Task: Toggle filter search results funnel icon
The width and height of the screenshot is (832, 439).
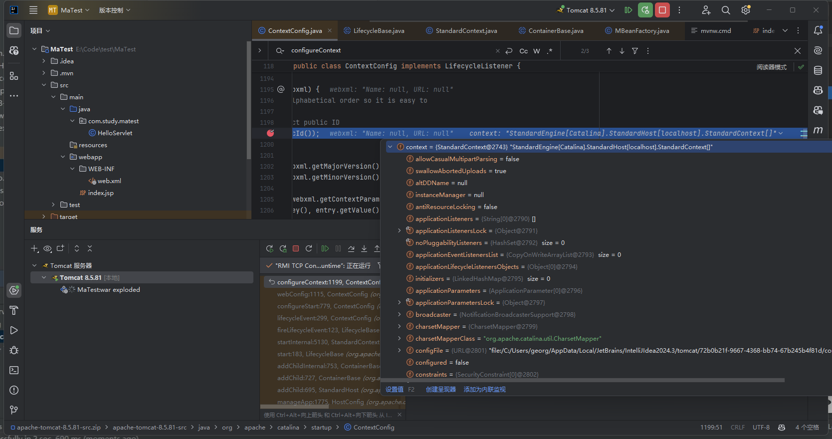Action: coord(635,51)
